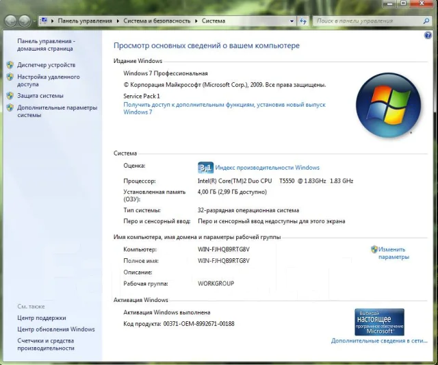This screenshot has width=438, height=365.
Task: Click the Microsoft Corp. 2009 copyright line
Action: coord(224,85)
